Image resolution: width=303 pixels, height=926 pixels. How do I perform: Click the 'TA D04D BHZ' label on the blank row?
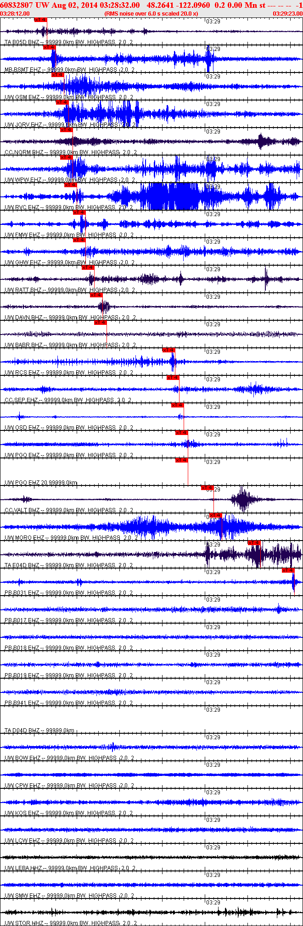pos(22,731)
